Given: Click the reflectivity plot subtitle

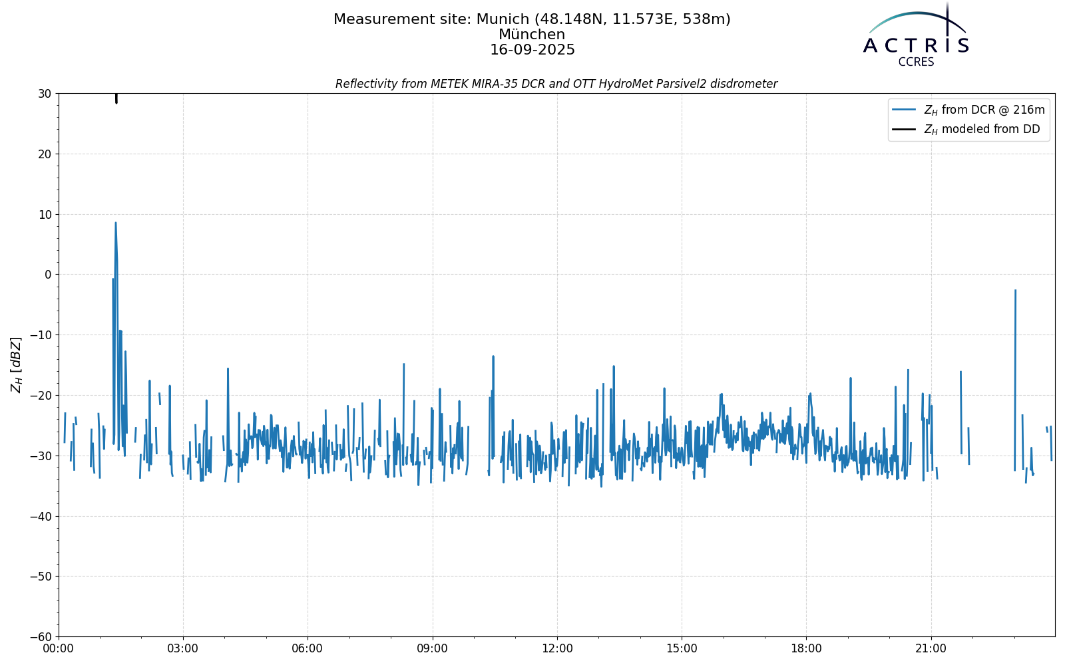Looking at the screenshot, I should point(556,84).
